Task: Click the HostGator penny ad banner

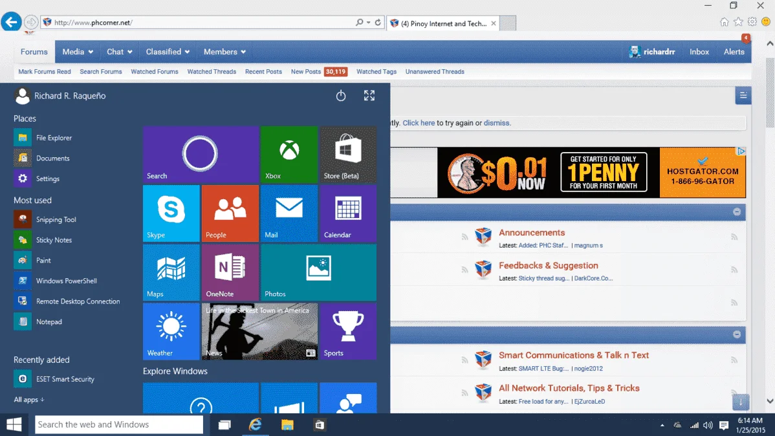Action: (591, 173)
